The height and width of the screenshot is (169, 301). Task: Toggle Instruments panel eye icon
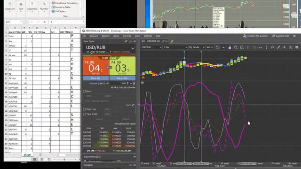135,156
